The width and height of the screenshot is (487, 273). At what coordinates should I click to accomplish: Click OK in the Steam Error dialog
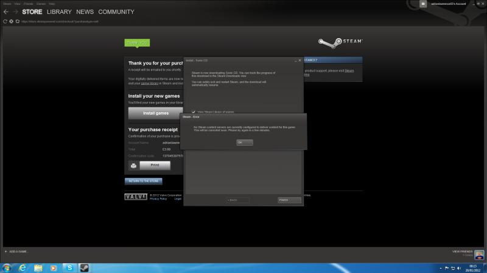pos(245,143)
